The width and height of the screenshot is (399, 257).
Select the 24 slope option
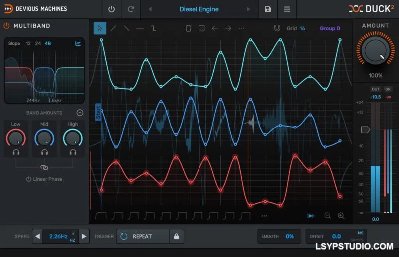click(38, 44)
